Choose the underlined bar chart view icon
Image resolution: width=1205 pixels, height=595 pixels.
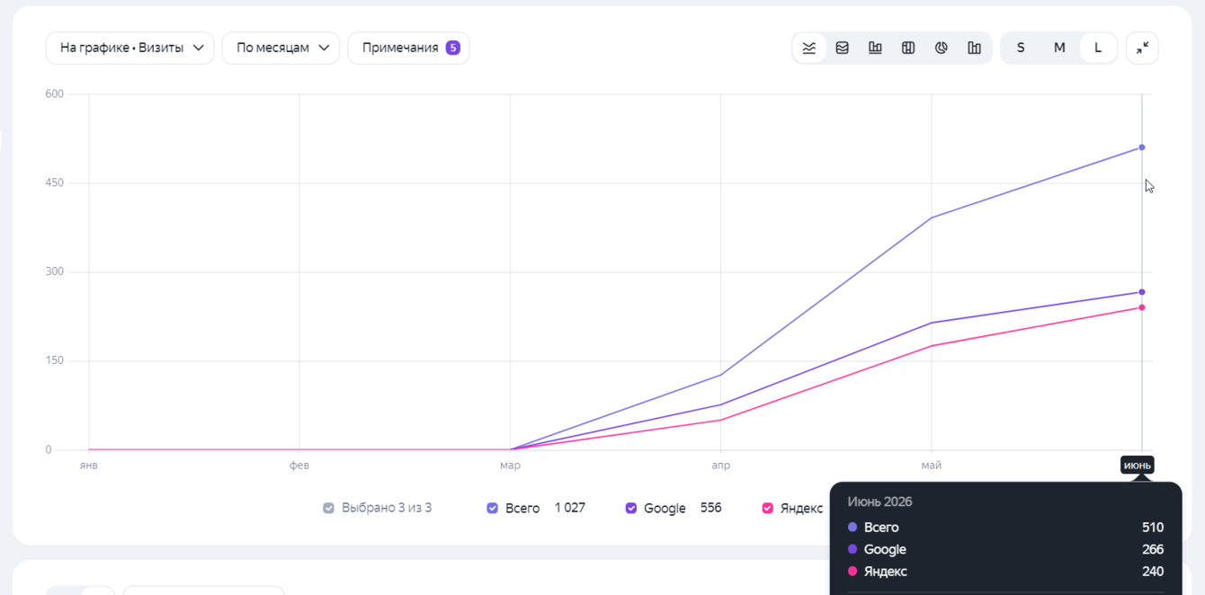[x=875, y=48]
